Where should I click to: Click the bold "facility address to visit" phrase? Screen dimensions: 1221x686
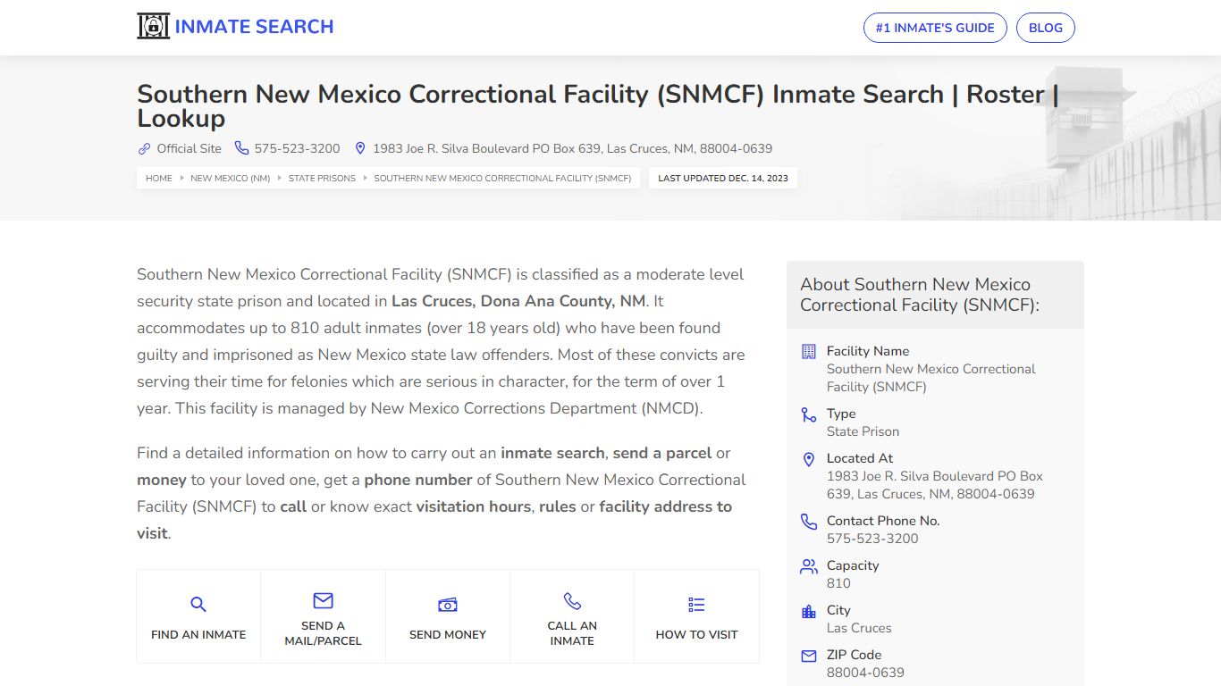(x=434, y=520)
